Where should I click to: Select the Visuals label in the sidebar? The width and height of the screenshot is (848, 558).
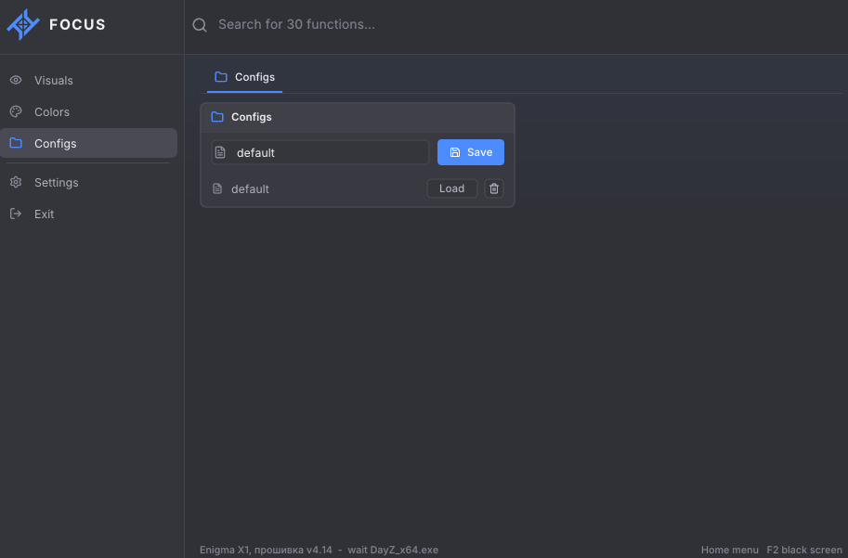[x=54, y=81]
